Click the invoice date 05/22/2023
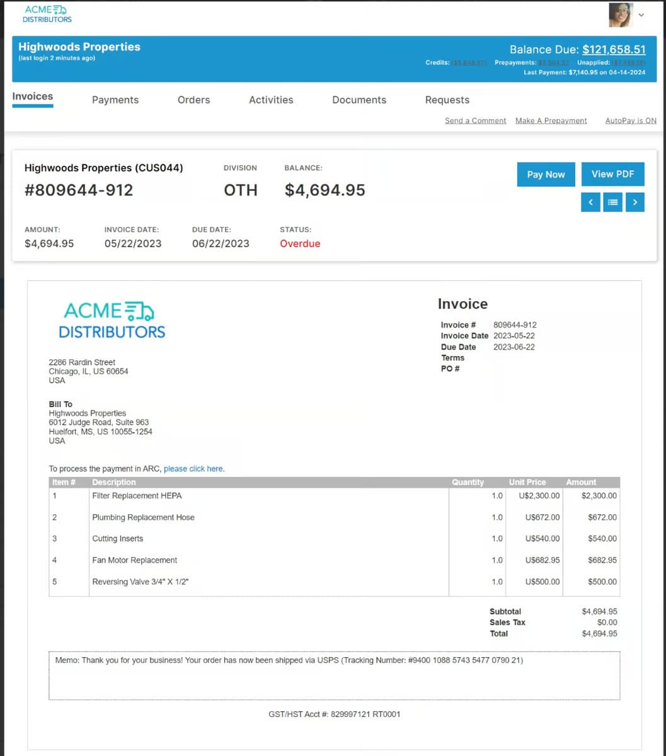The image size is (666, 756). [x=133, y=244]
